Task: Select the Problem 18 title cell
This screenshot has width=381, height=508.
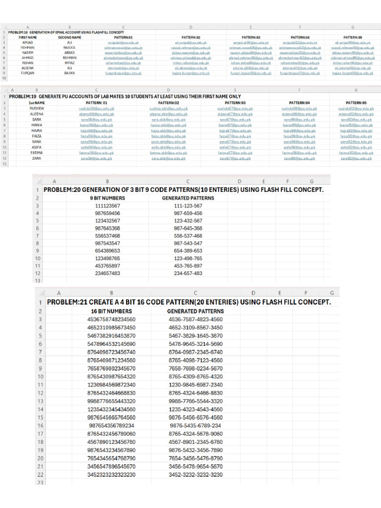Action: pos(66,32)
